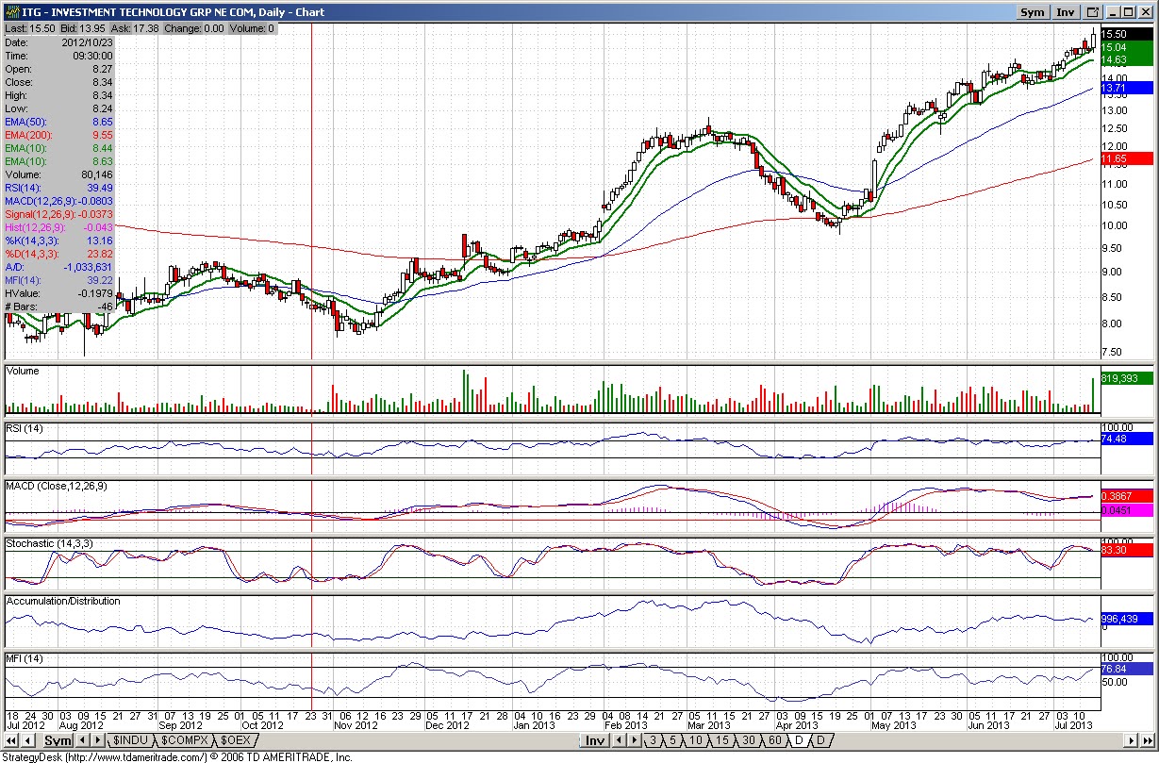Click the 996,439 accumulation value label
1159x763 pixels.
point(1126,619)
